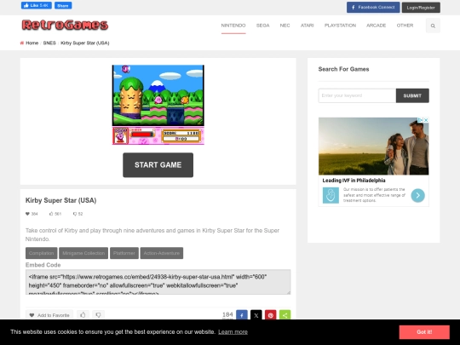The height and width of the screenshot is (345, 460).
Task: Open the Arcade menu
Action: [x=376, y=26]
